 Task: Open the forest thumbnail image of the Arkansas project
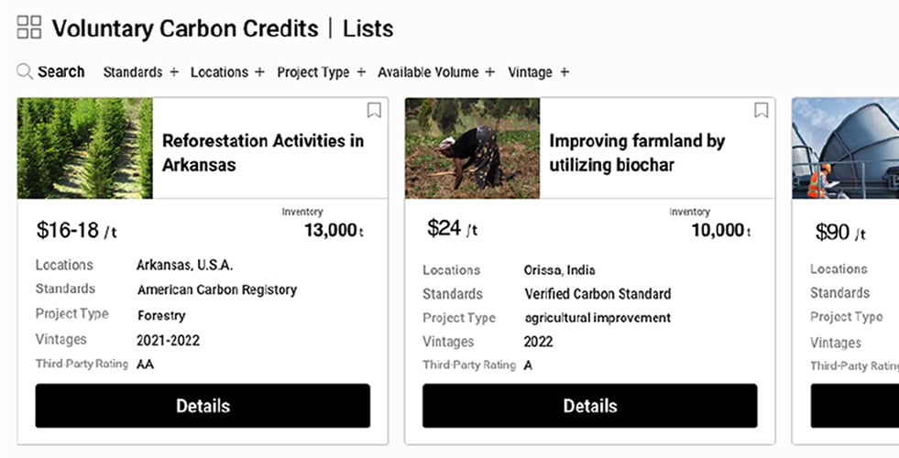[x=85, y=148]
